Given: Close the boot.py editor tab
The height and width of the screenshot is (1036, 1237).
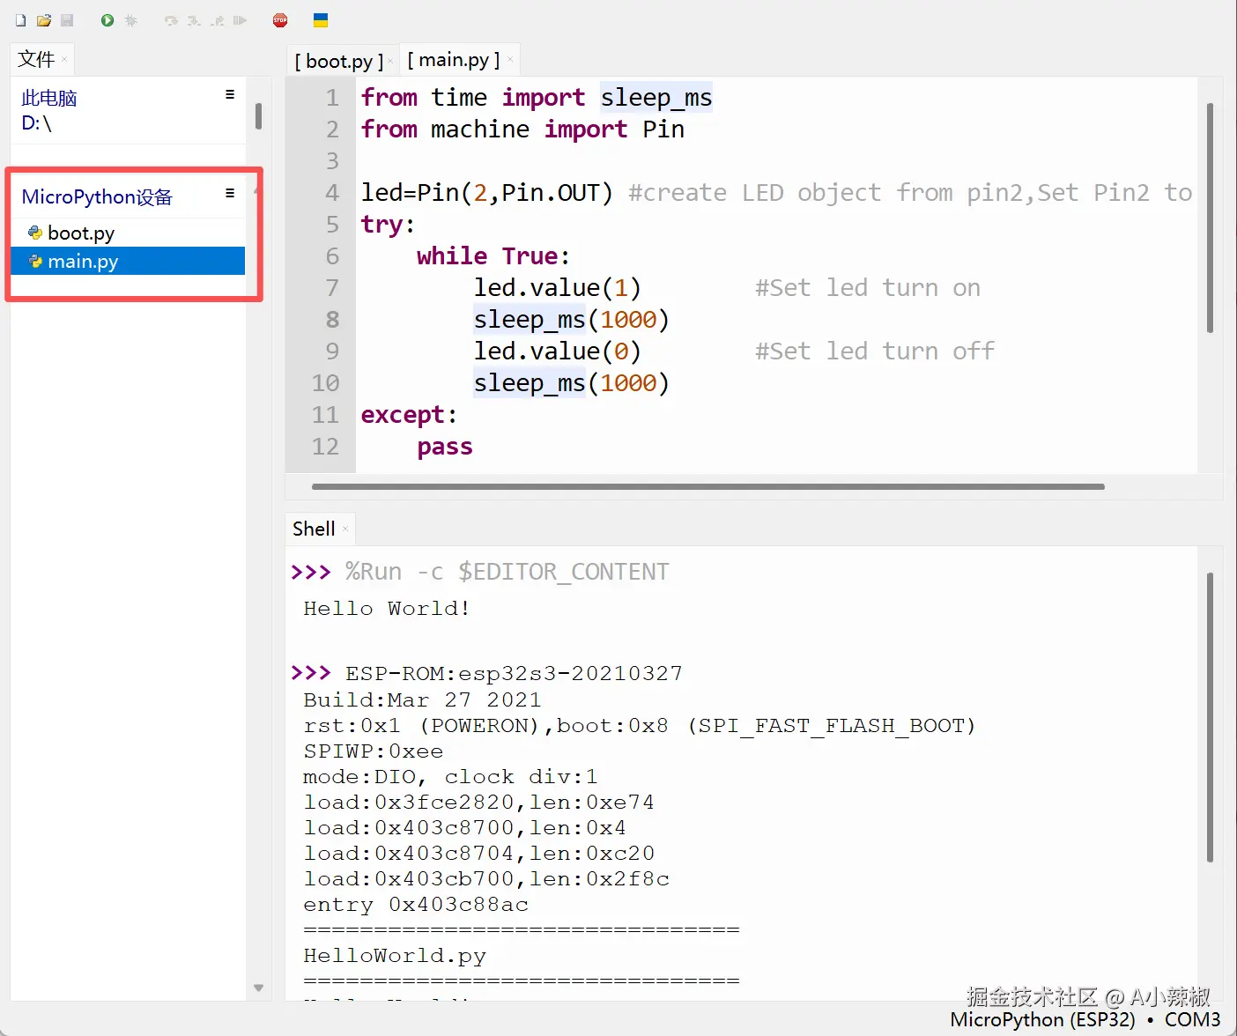Looking at the screenshot, I should pyautogui.click(x=391, y=61).
